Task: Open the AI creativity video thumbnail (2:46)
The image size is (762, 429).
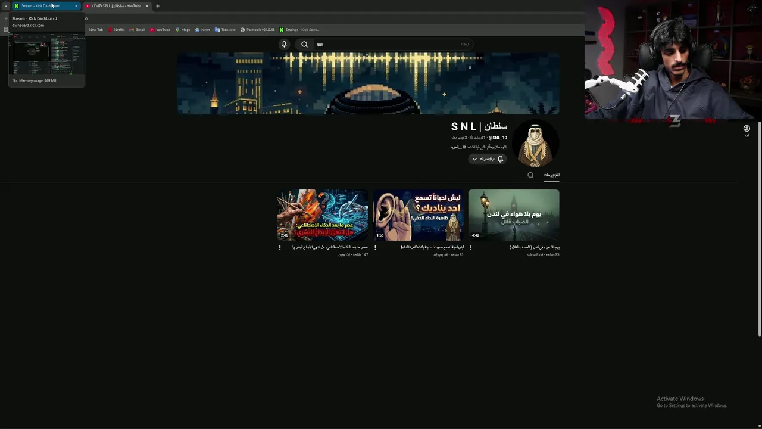Action: click(323, 215)
